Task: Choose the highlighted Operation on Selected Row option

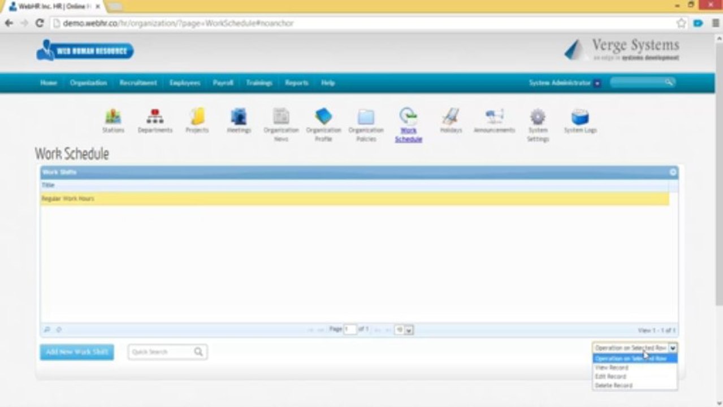Action: coord(634,358)
